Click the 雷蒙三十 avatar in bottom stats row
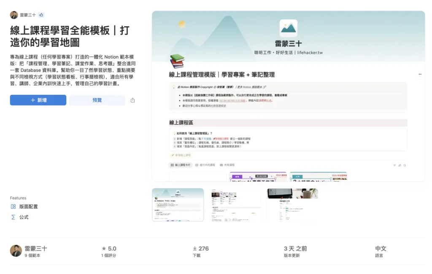This screenshot has height=274, width=432. coord(16,251)
